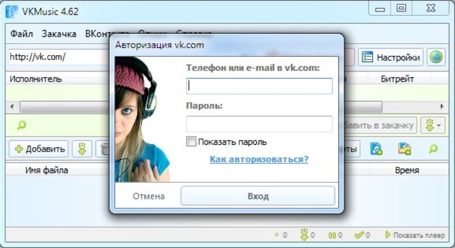This screenshot has height=248, width=455.
Task: Close the VKMusic window
Action: (431, 8)
